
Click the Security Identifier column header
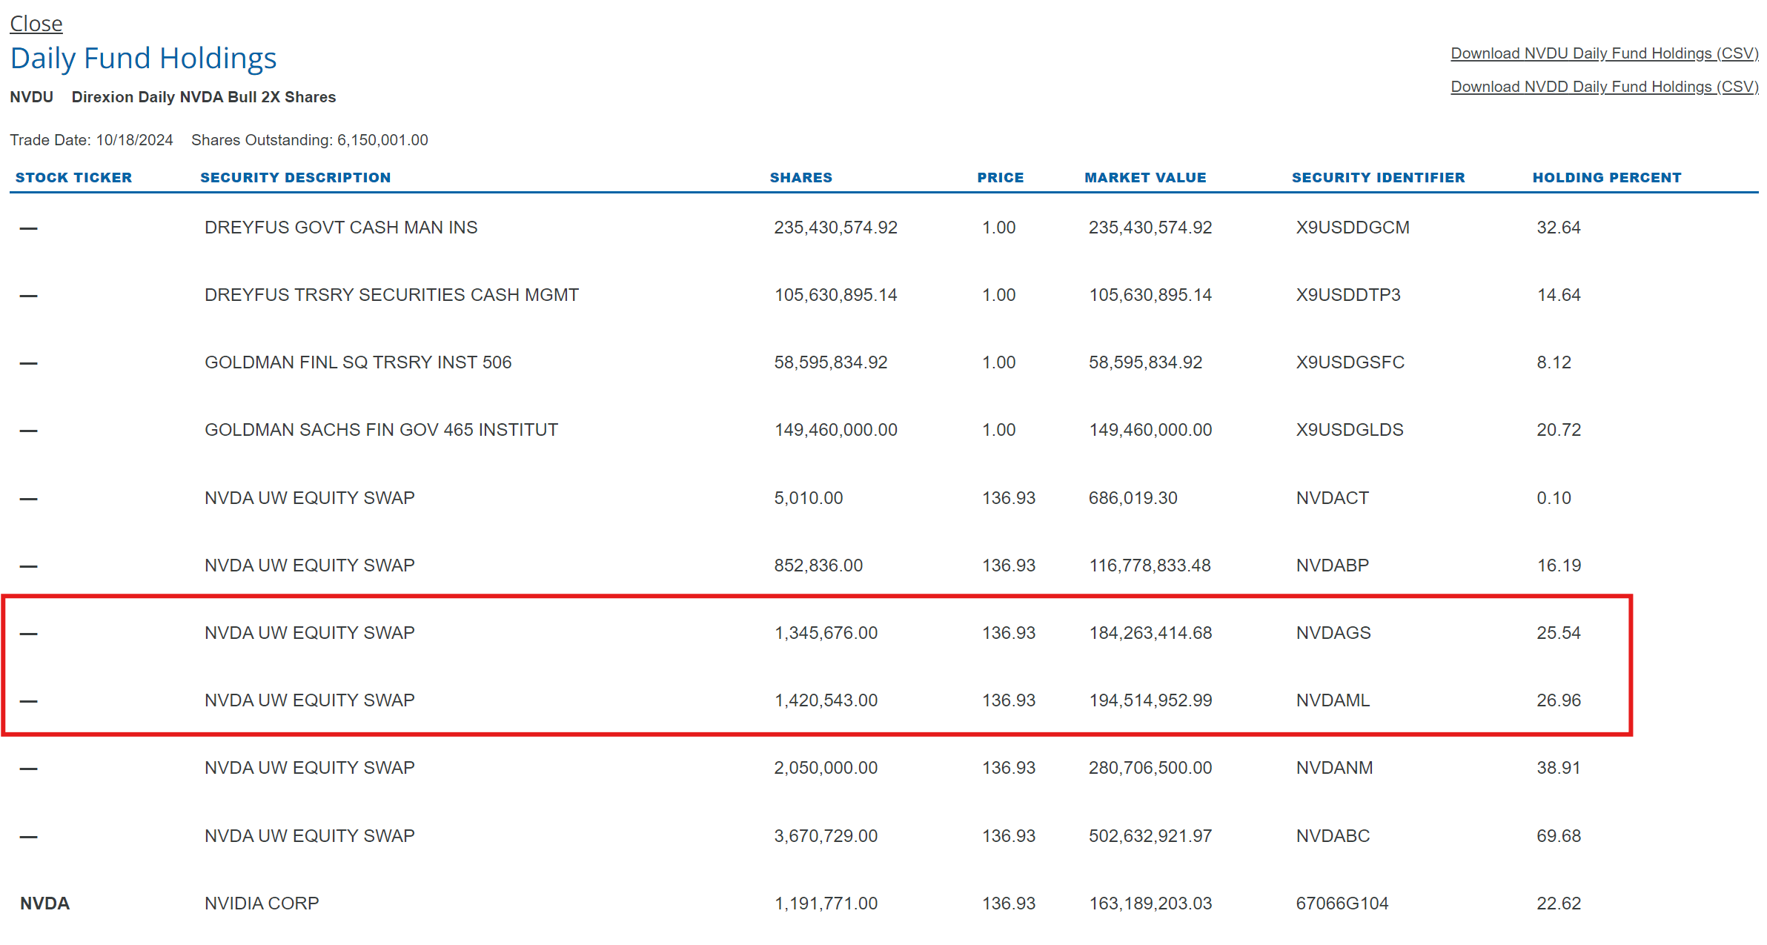point(1378,177)
